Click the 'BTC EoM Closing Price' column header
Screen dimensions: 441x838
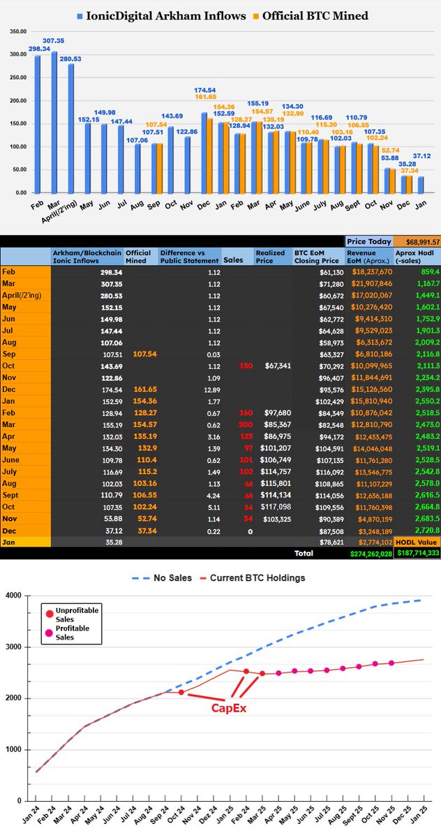coord(318,257)
